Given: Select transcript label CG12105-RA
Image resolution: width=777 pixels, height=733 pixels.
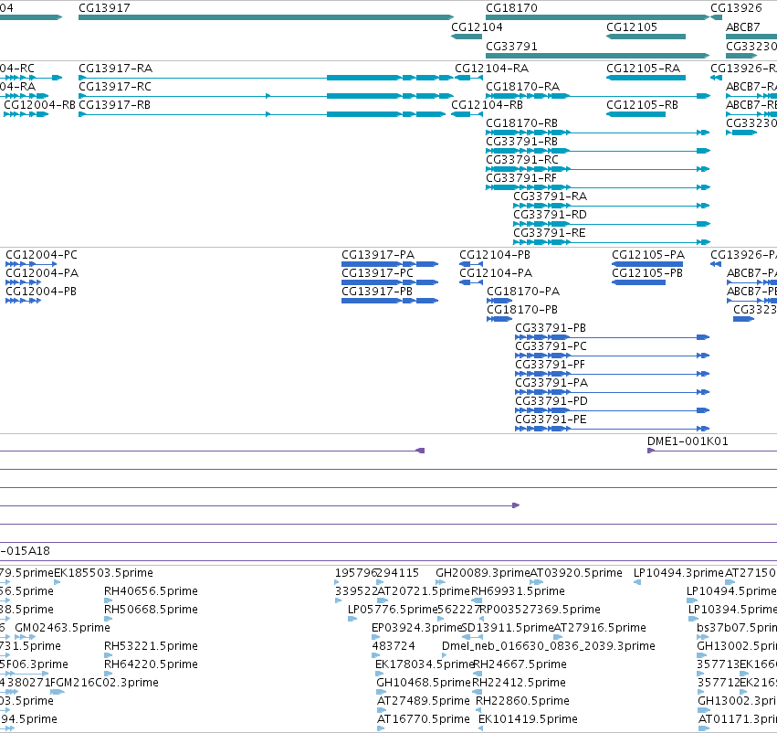Looking at the screenshot, I should point(643,69).
